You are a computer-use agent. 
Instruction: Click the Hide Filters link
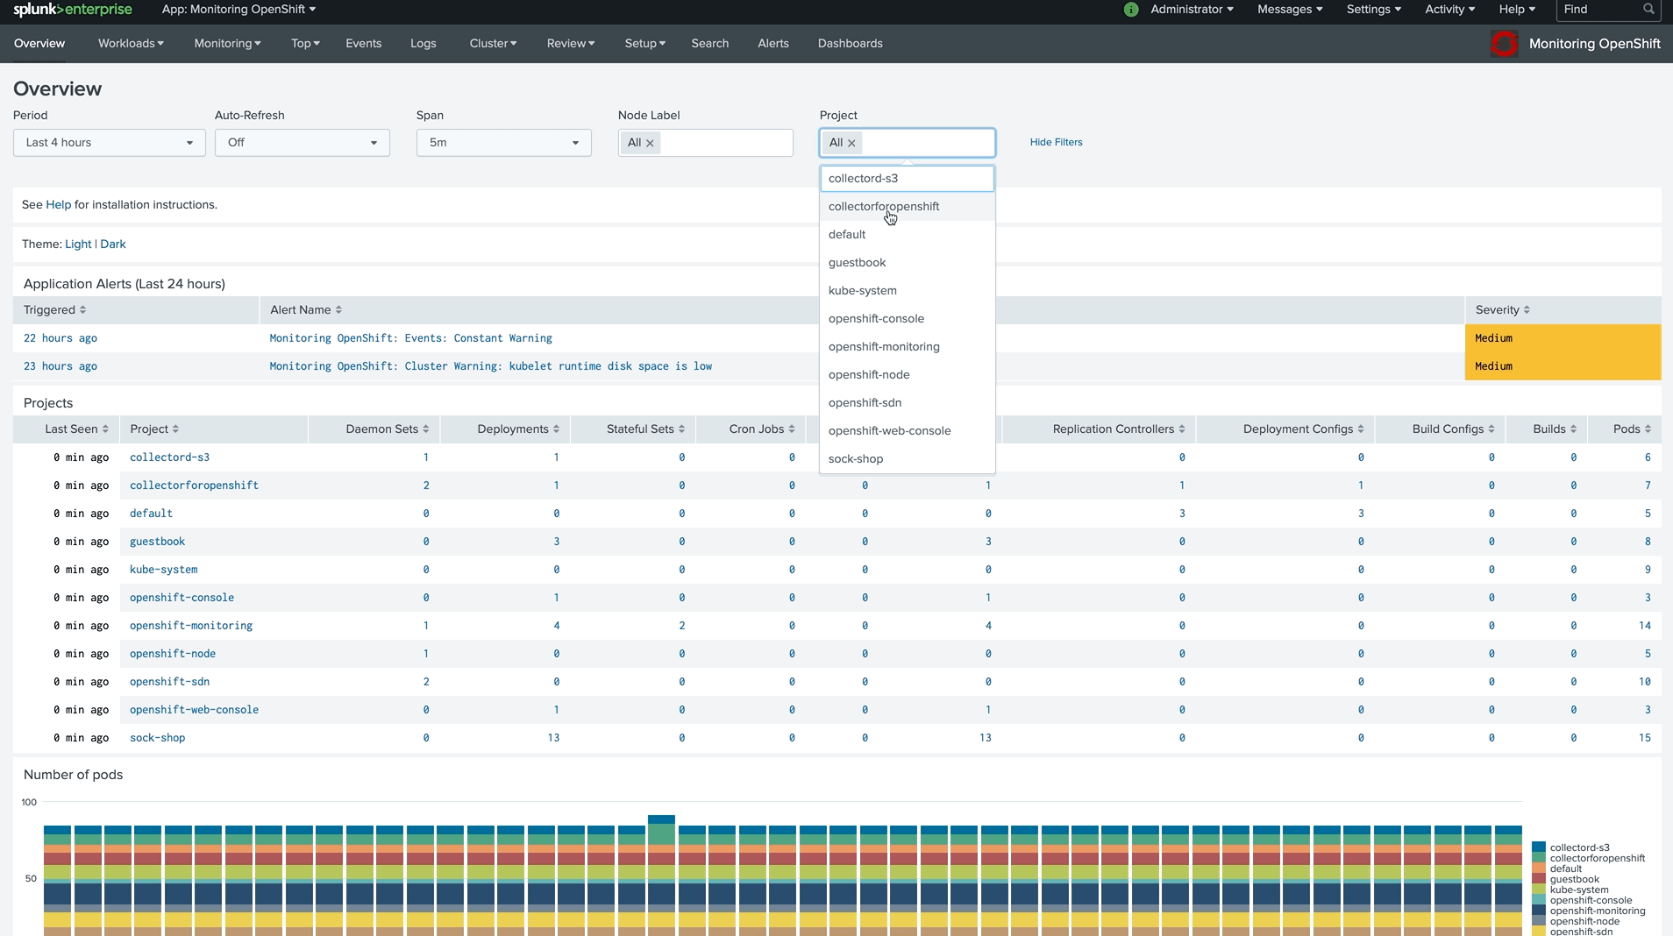[x=1056, y=143]
